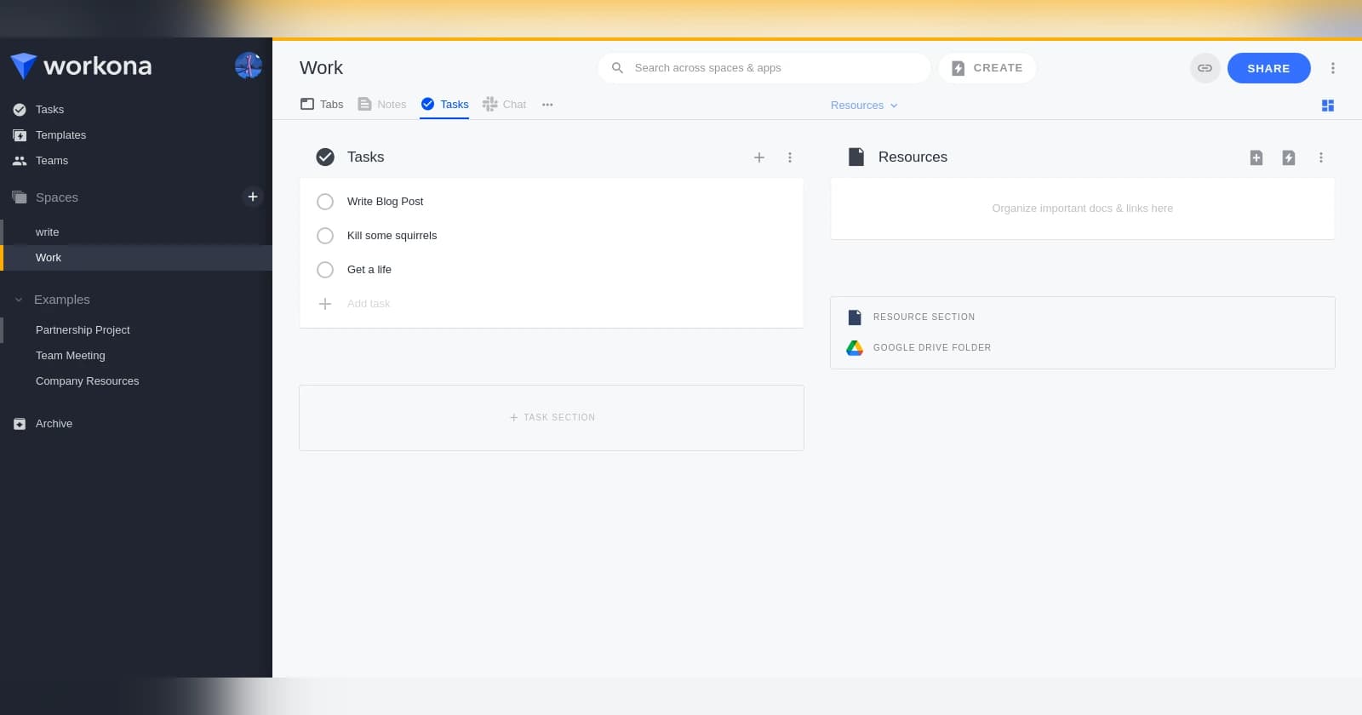Add a new TASK SECTION
Viewport: 1362px width, 715px height.
pyautogui.click(x=552, y=418)
